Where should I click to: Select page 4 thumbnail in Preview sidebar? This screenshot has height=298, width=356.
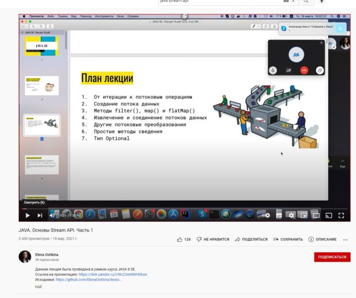click(42, 165)
